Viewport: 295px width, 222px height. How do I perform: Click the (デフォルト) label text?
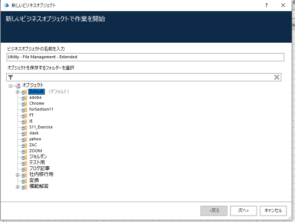click(59, 92)
